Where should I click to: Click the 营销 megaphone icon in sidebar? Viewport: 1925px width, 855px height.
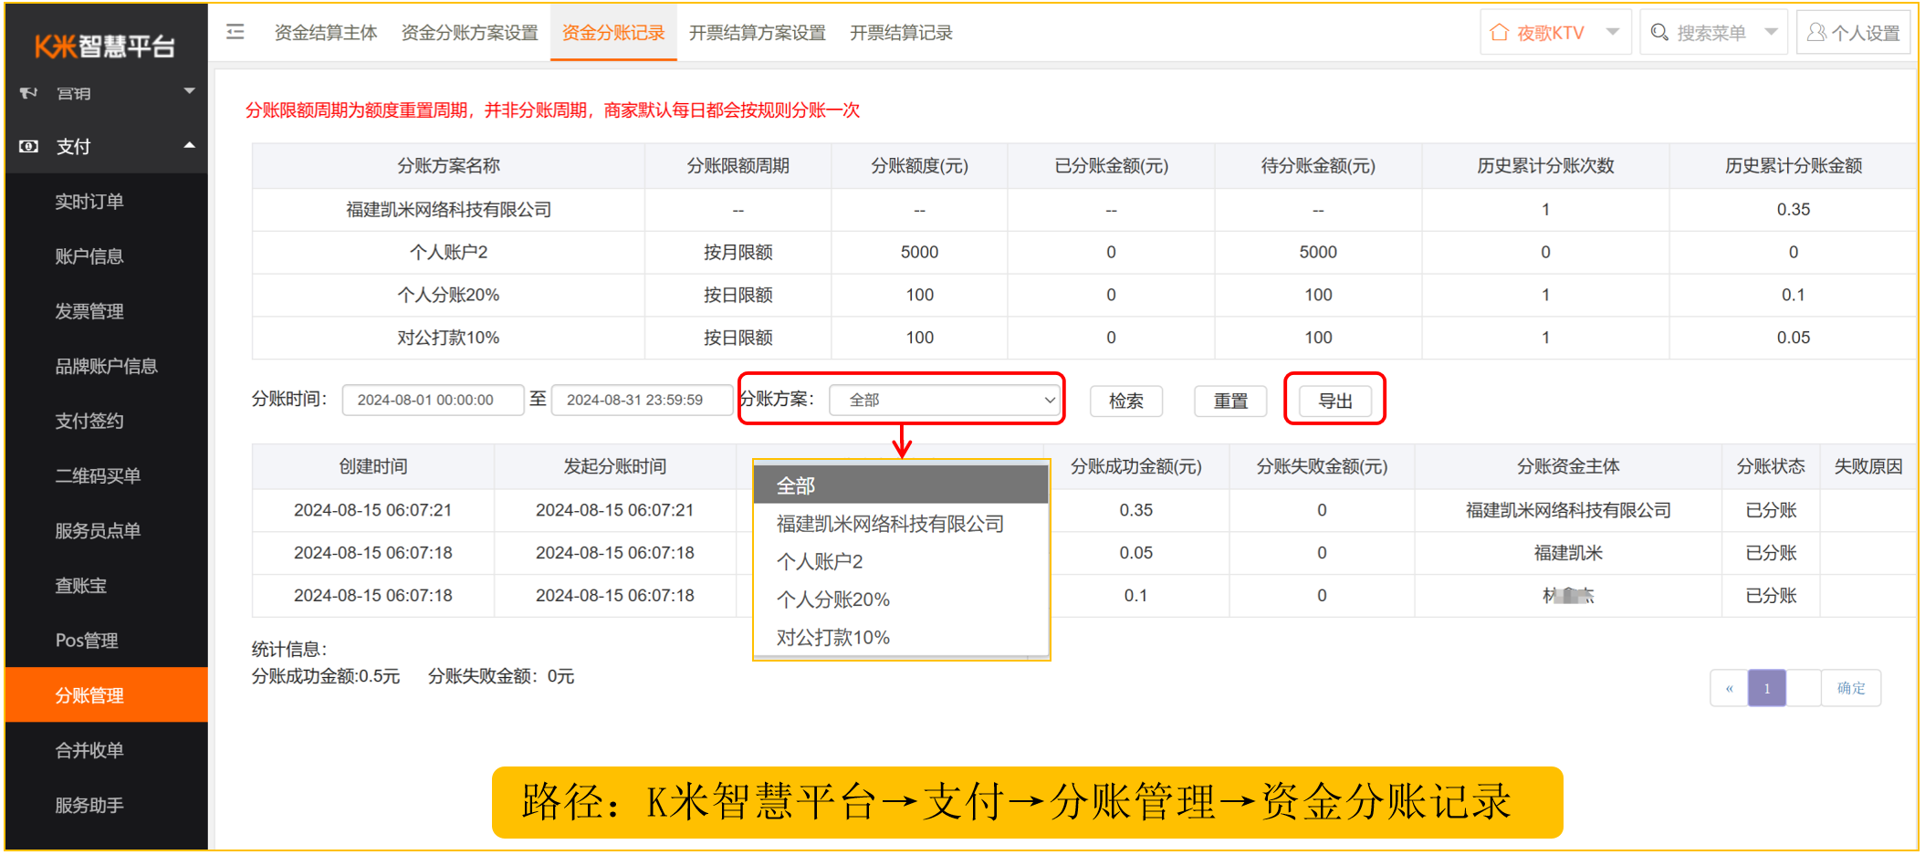click(29, 92)
